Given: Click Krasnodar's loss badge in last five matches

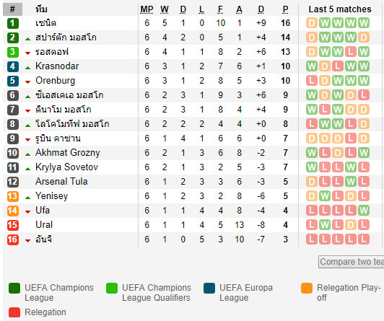Looking at the screenshot, I should click(338, 66).
